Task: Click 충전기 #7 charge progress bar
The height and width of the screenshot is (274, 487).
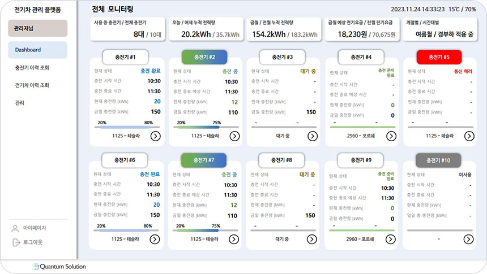Action: (203, 230)
